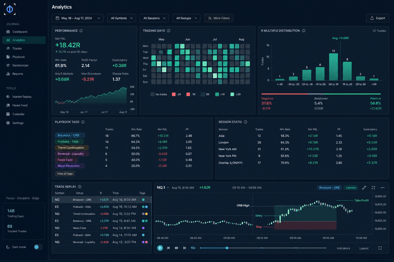Open the Indicators option
The image size is (394, 262).
343,248
